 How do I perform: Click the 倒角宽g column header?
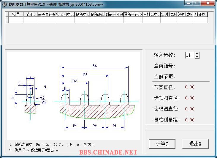point(82,14)
